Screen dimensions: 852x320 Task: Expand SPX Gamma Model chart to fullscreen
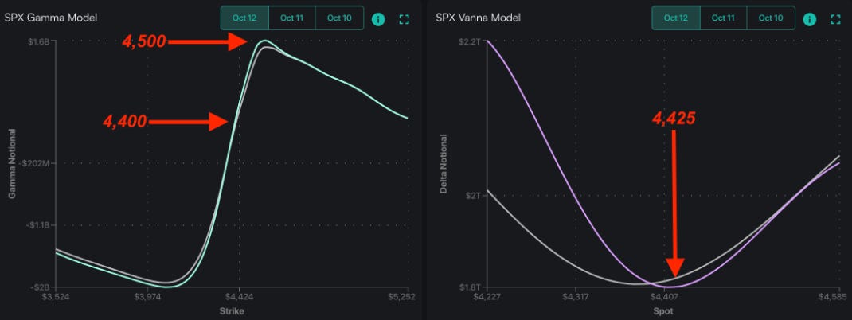(x=404, y=18)
